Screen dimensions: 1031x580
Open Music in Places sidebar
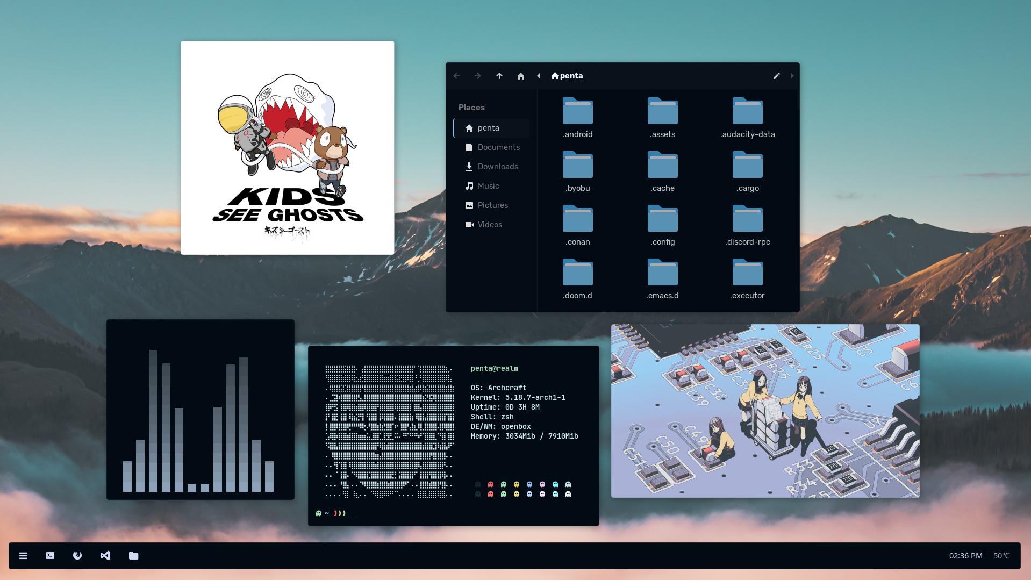(x=491, y=186)
